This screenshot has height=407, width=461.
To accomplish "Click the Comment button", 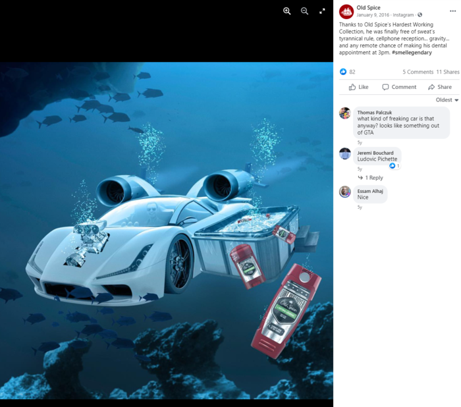I will 399,87.
